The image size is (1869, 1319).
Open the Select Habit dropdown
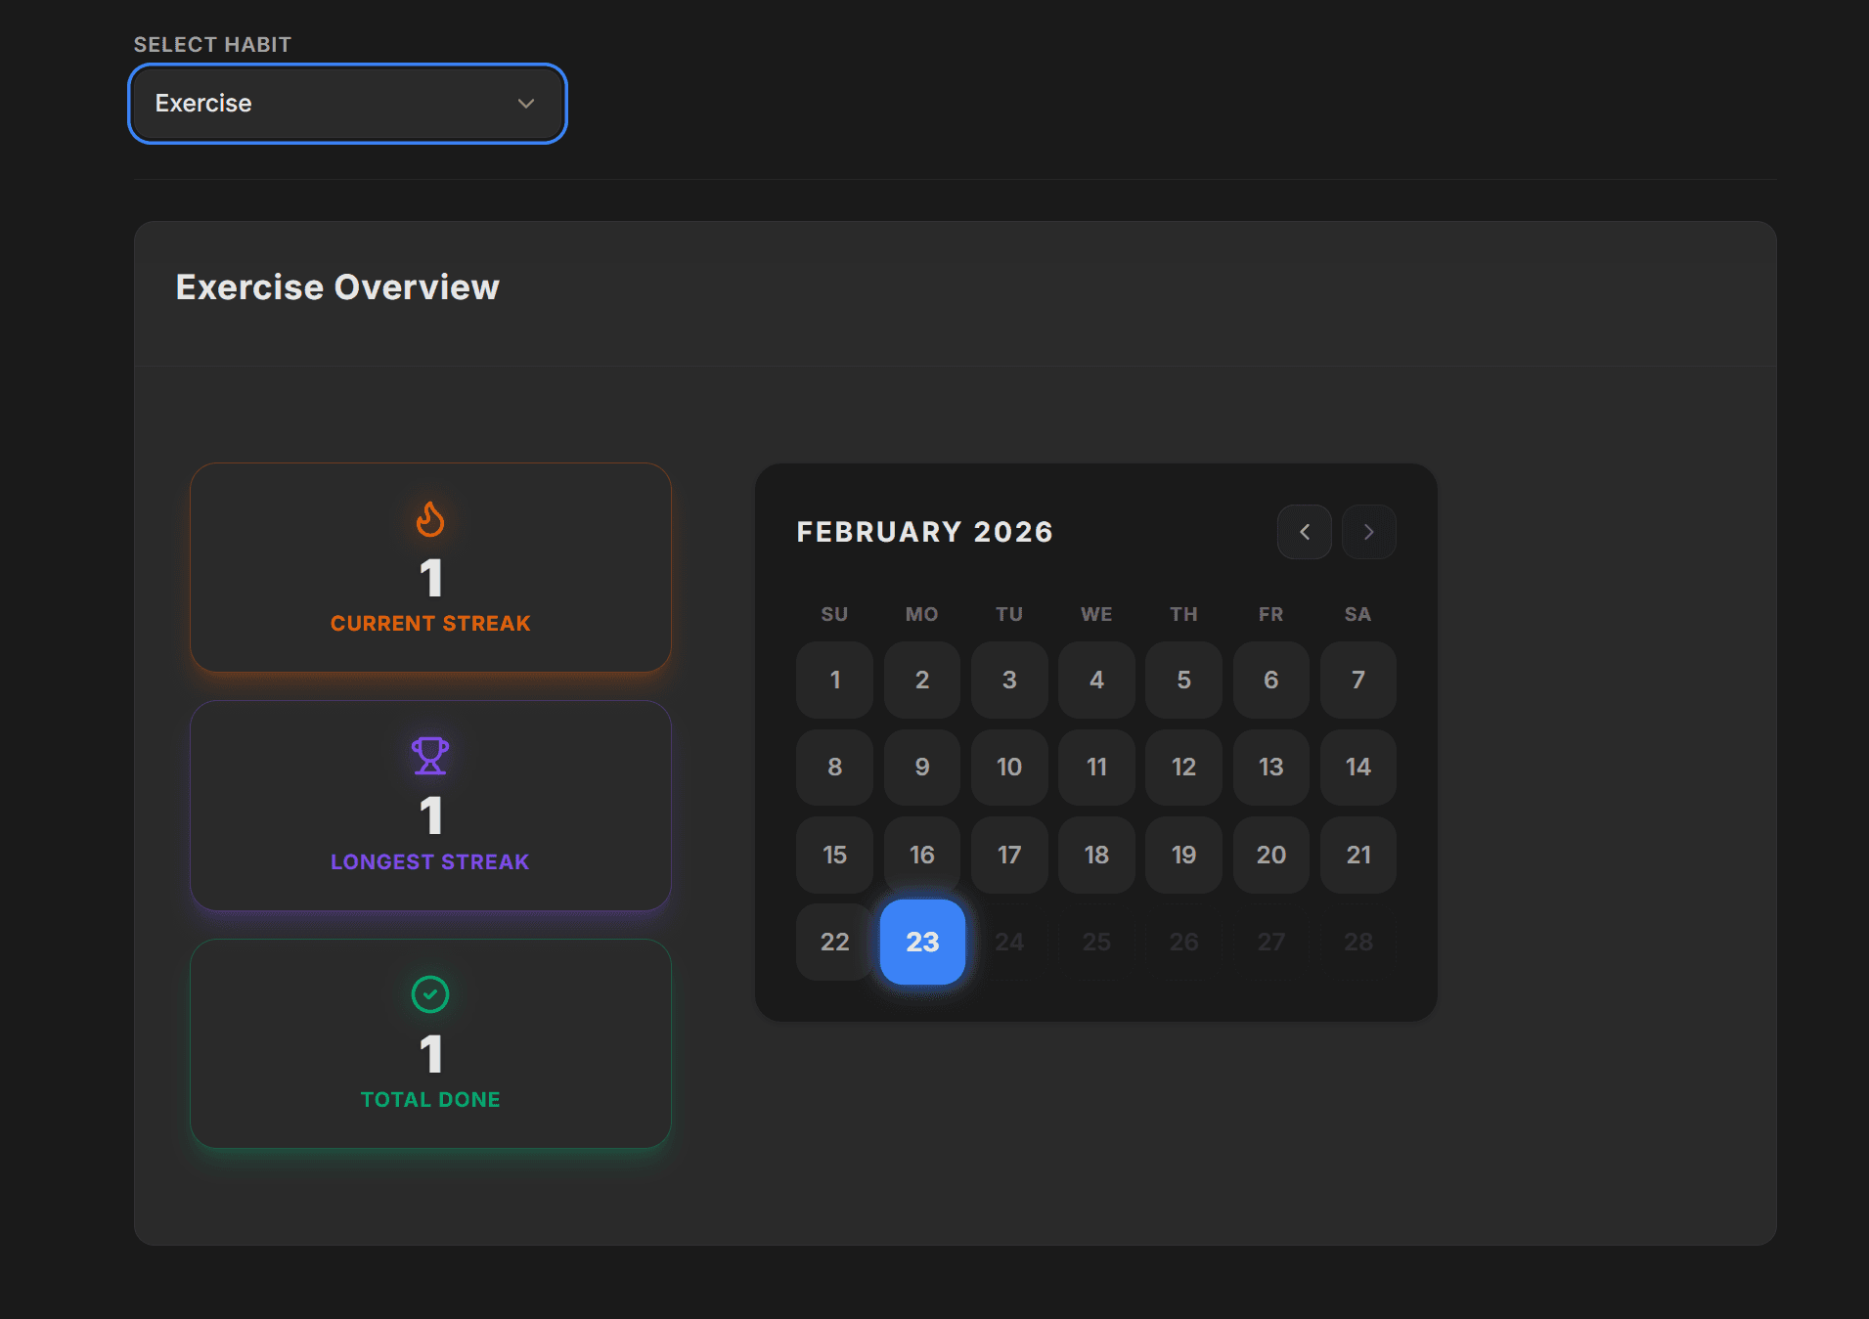pos(347,104)
